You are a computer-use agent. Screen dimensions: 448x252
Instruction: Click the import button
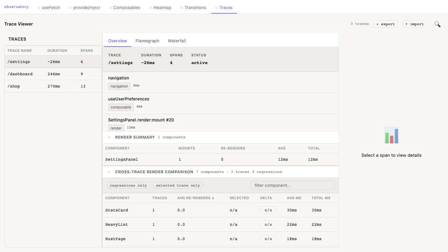click(414, 24)
